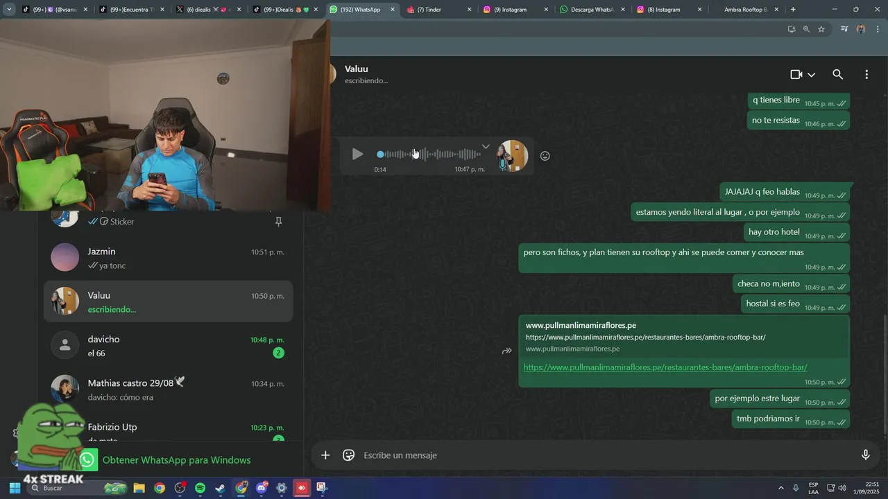React to the voice message with emoji

545,156
